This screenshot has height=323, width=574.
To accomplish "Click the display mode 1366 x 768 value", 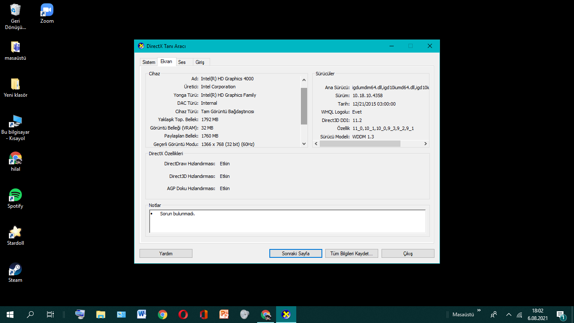I will point(228,144).
